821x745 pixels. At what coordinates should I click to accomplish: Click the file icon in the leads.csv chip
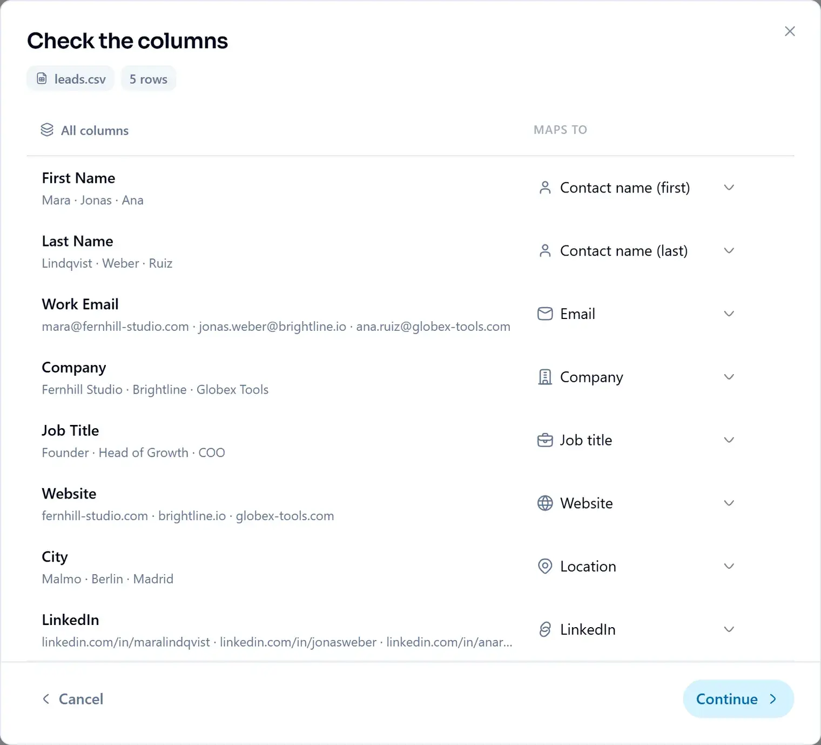click(x=42, y=78)
